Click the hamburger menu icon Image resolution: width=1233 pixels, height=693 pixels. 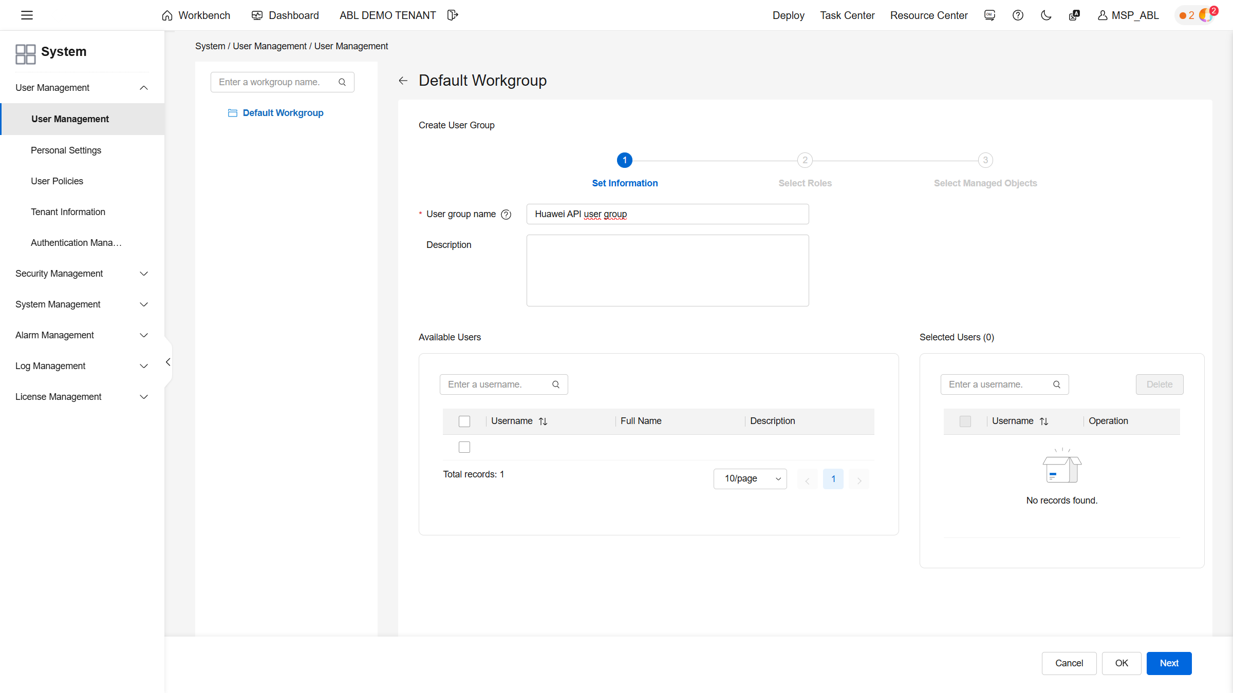(x=27, y=15)
